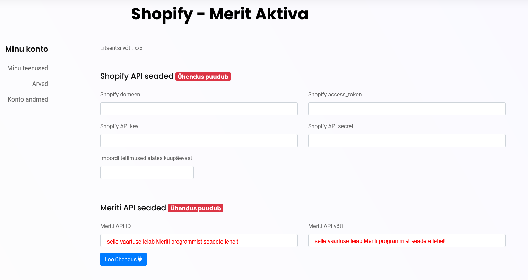The image size is (528, 280).
Task: Click the Impordi tellimused alates kuupäevast label
Action: 146,158
